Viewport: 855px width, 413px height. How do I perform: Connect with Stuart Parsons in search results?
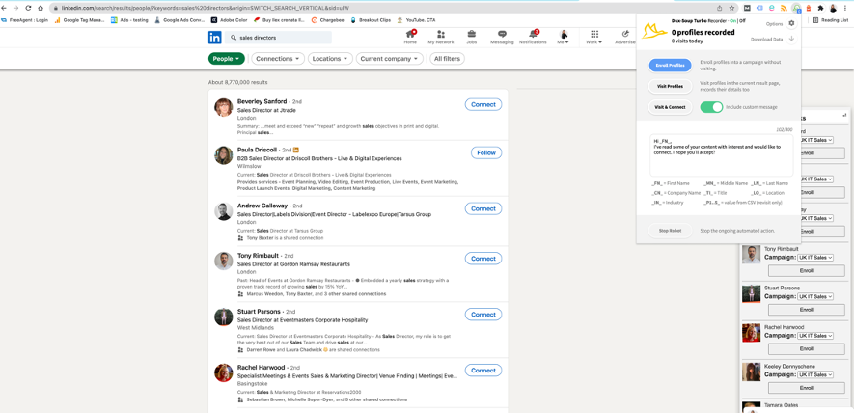click(483, 315)
